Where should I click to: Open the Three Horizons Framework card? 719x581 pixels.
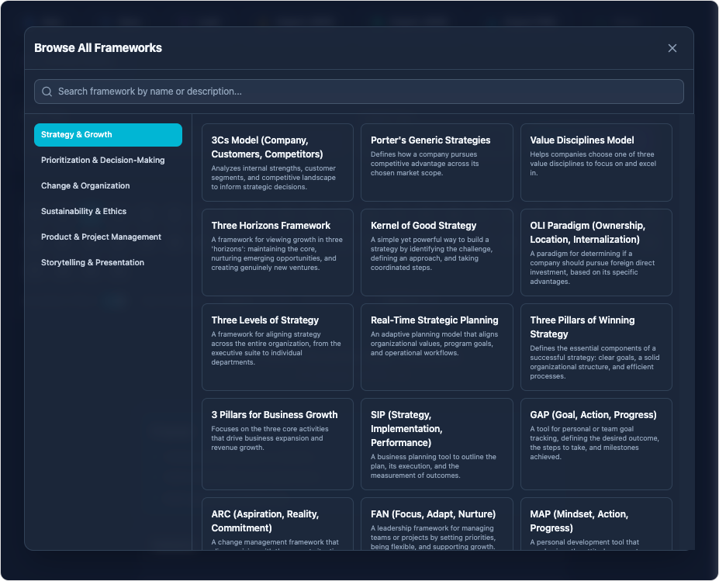[277, 252]
